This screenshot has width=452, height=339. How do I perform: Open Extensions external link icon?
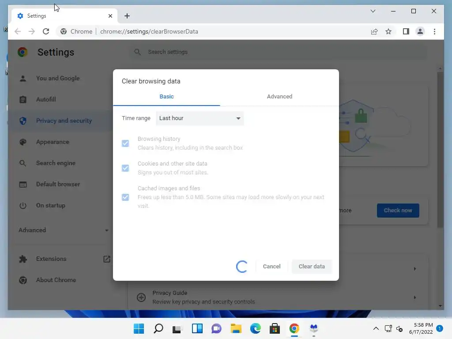[107, 259]
